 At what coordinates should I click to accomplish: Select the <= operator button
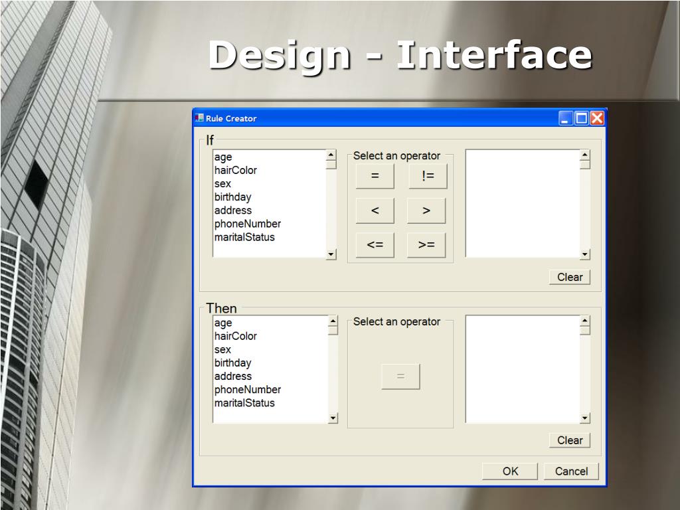375,245
